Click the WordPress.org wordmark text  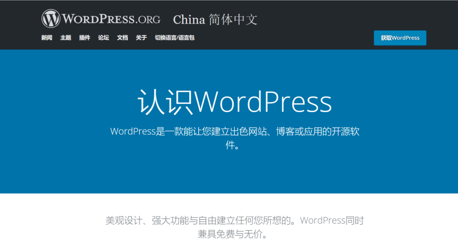pos(111,19)
